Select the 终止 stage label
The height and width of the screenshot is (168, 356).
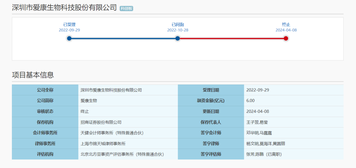[x=286, y=24]
